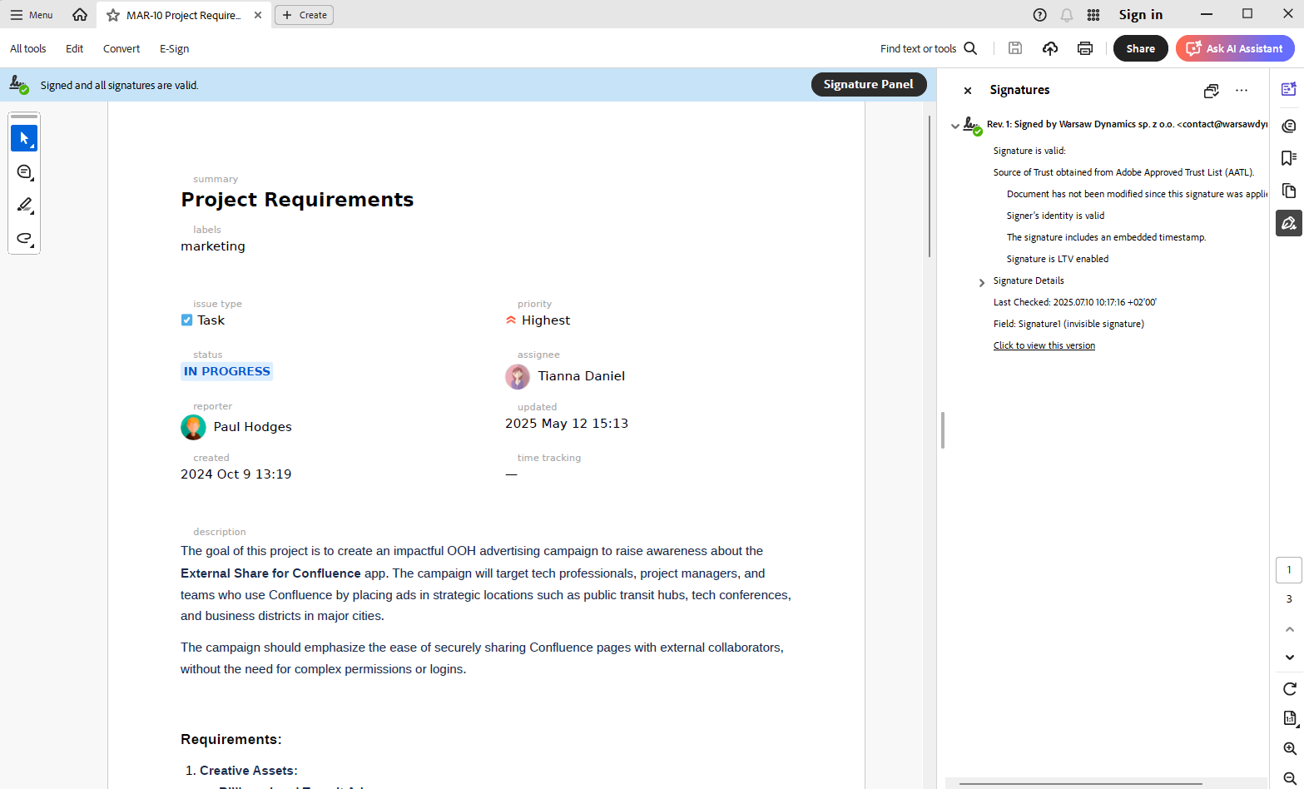Click the Signatures pen rail icon
The width and height of the screenshot is (1304, 789).
coord(1289,223)
